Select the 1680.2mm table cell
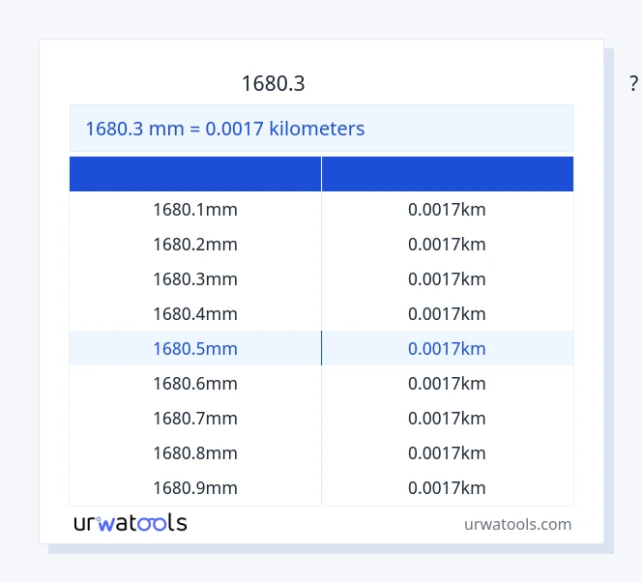This screenshot has height=582, width=642. coord(195,245)
